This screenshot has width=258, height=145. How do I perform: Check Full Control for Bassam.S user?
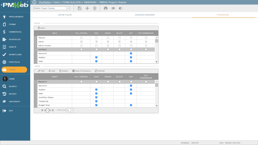click(81, 82)
